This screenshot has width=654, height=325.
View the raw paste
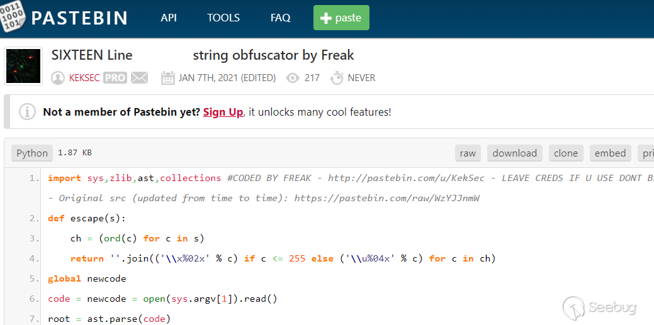pos(468,153)
